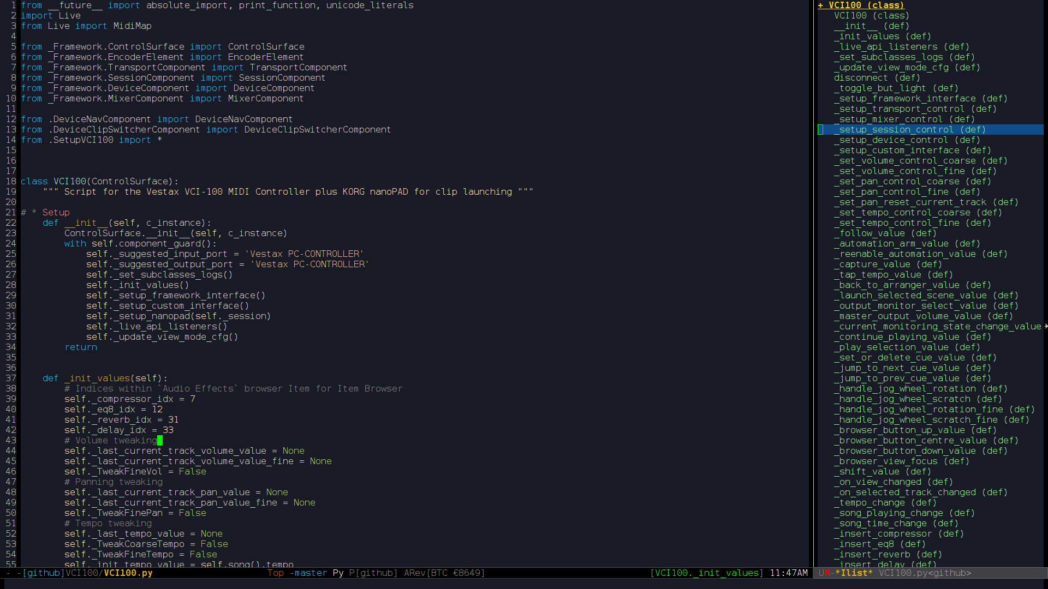Viewport: 1048px width, 589px height.
Task: Jump to _tempo_change (def) entry
Action: point(885,503)
